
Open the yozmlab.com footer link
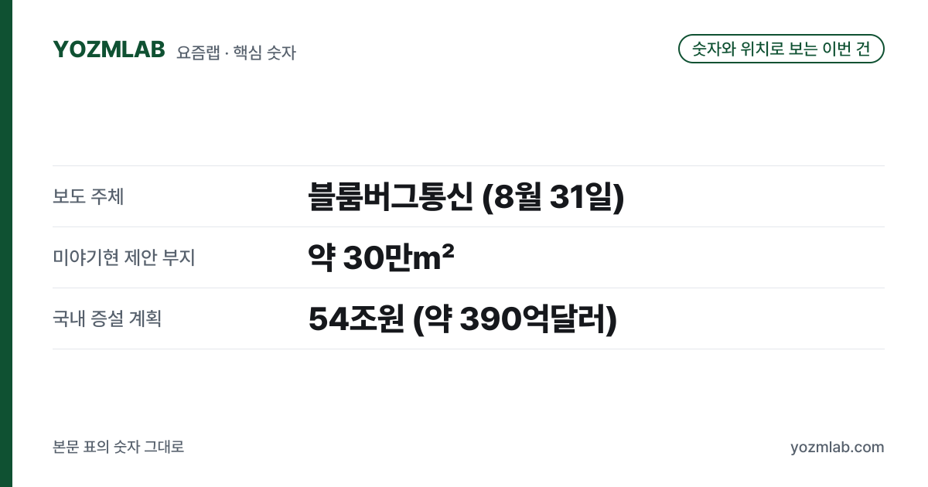[837, 448]
